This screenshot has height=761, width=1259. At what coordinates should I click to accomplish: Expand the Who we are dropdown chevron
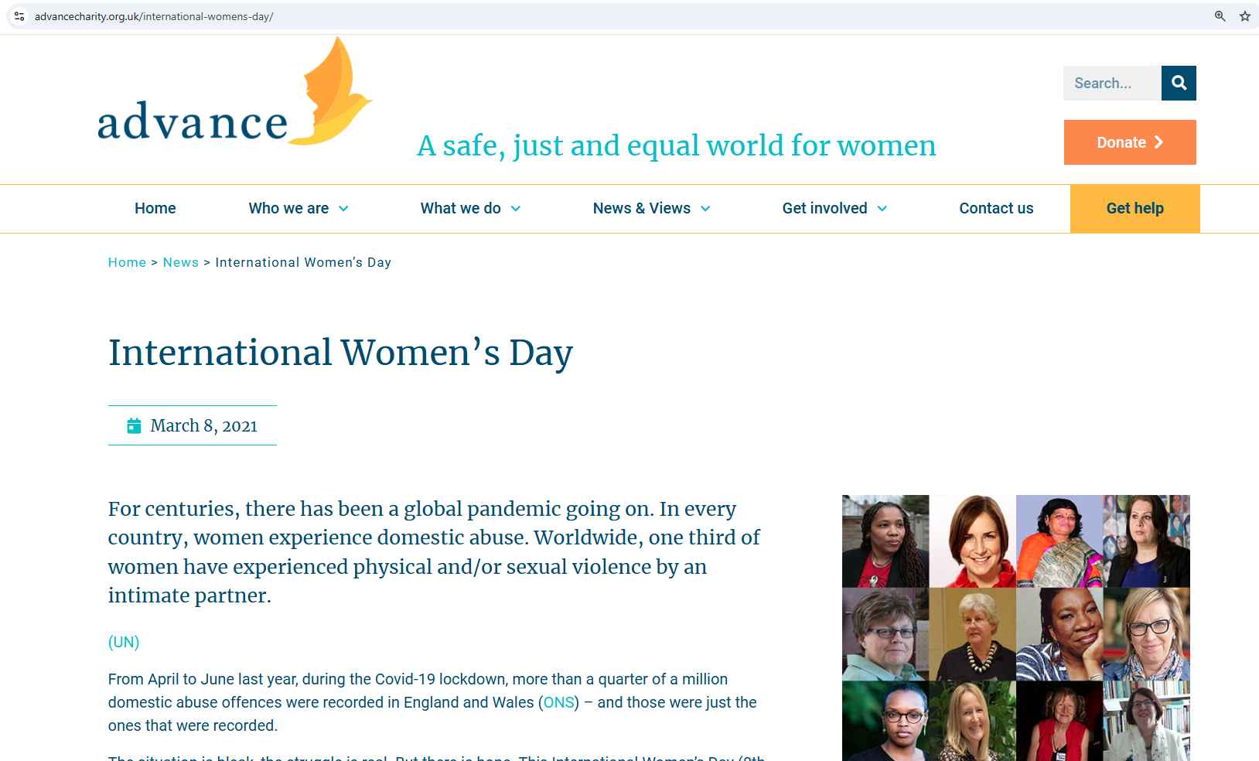pyautogui.click(x=343, y=209)
